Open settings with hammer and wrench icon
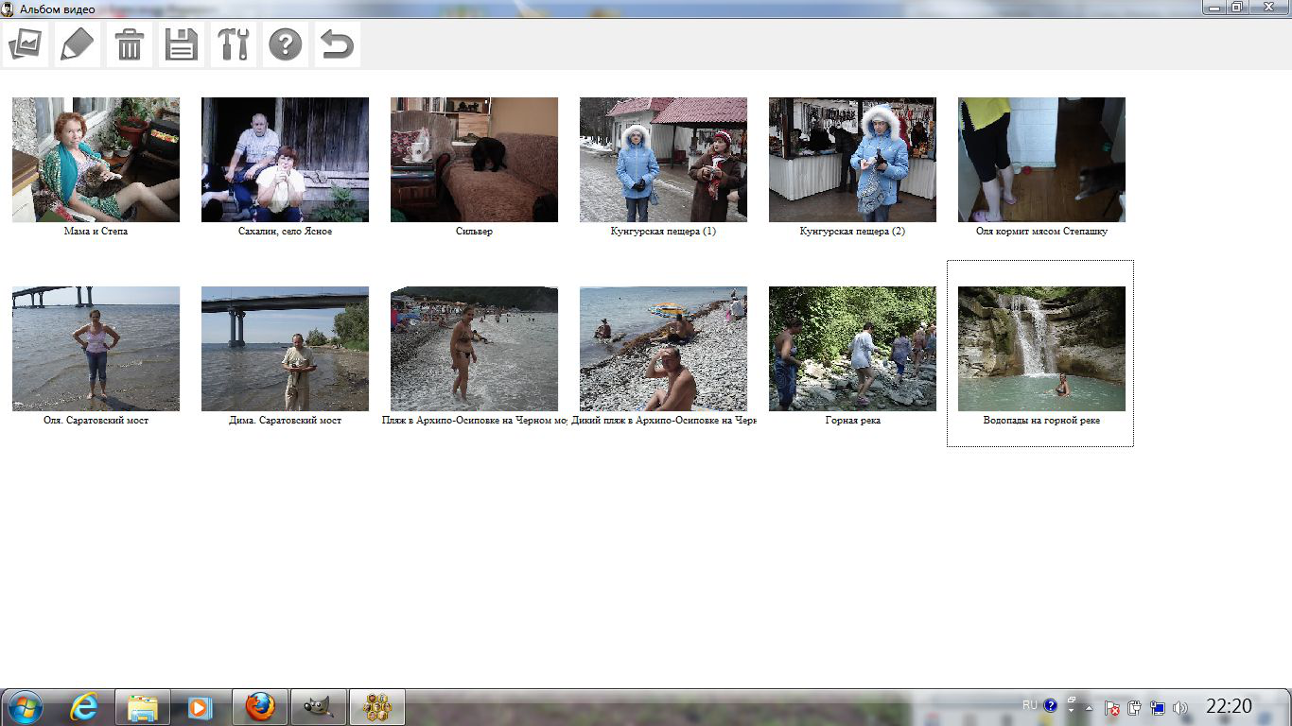This screenshot has height=726, width=1292. coord(234,44)
